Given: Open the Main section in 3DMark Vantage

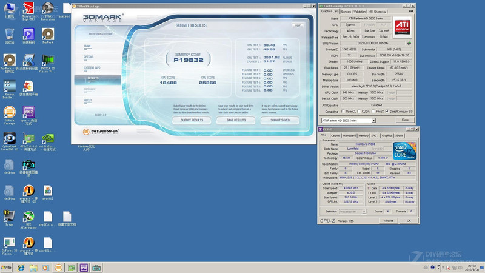Looking at the screenshot, I should 87,46.
